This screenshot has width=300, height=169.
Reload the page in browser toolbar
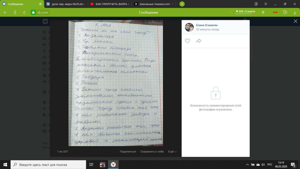pos(24,13)
